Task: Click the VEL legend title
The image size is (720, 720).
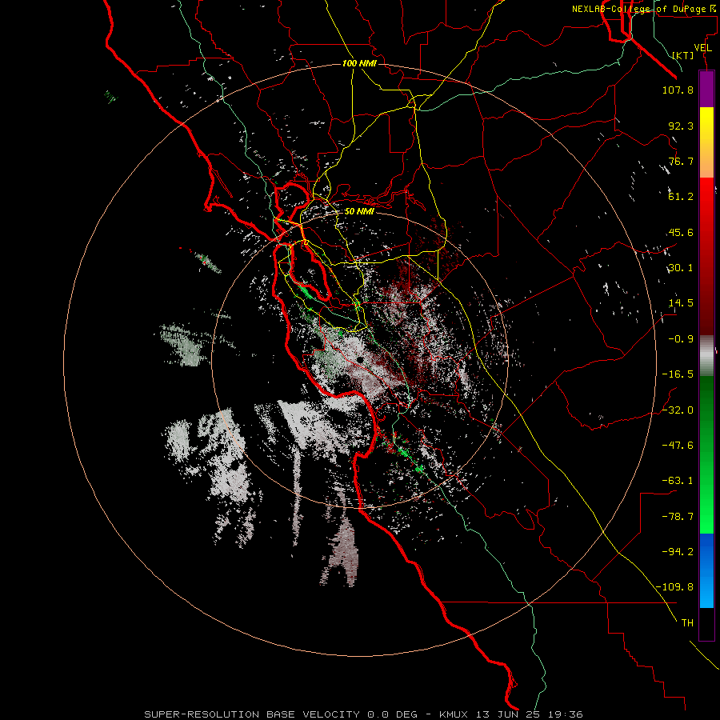Action: coord(702,48)
